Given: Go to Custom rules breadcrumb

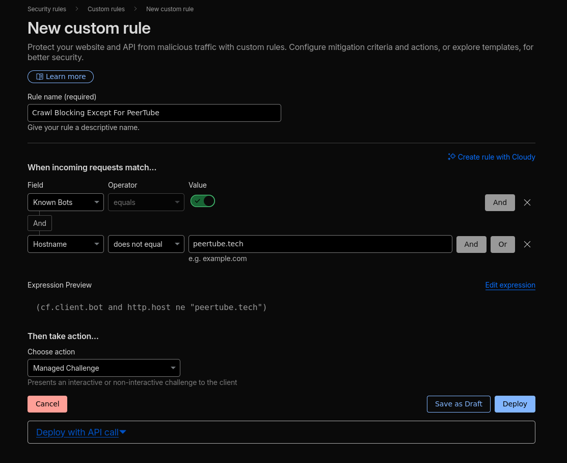Looking at the screenshot, I should (106, 9).
